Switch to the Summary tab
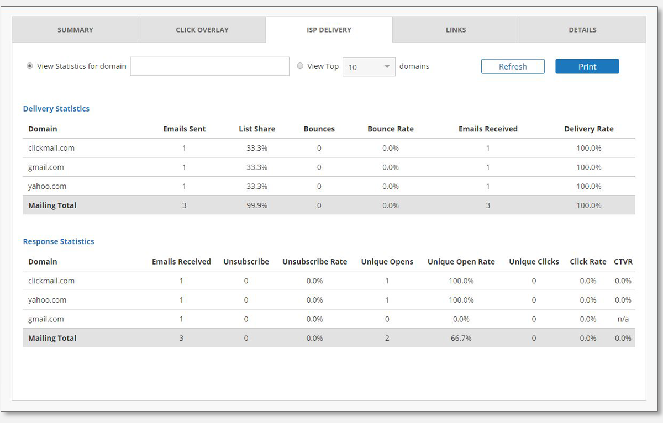 [x=75, y=30]
